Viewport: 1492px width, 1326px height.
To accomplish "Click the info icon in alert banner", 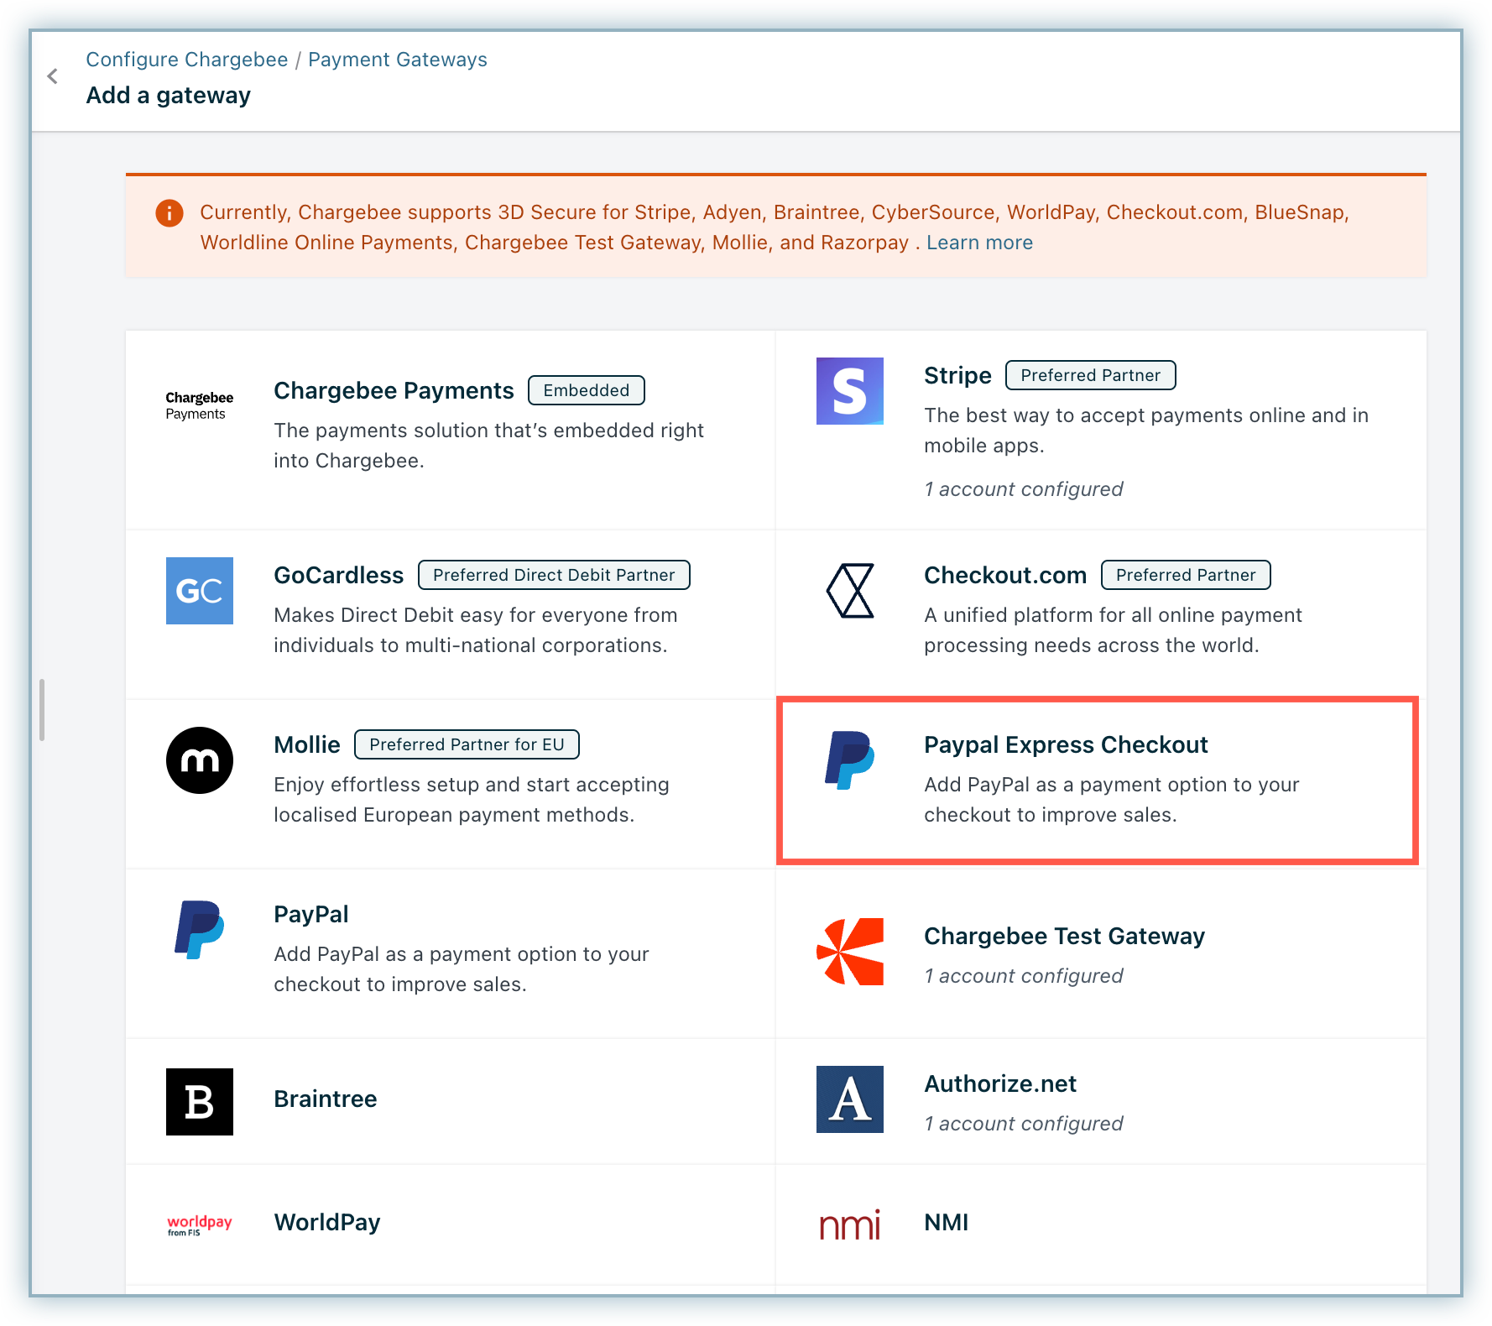I will coord(170,213).
